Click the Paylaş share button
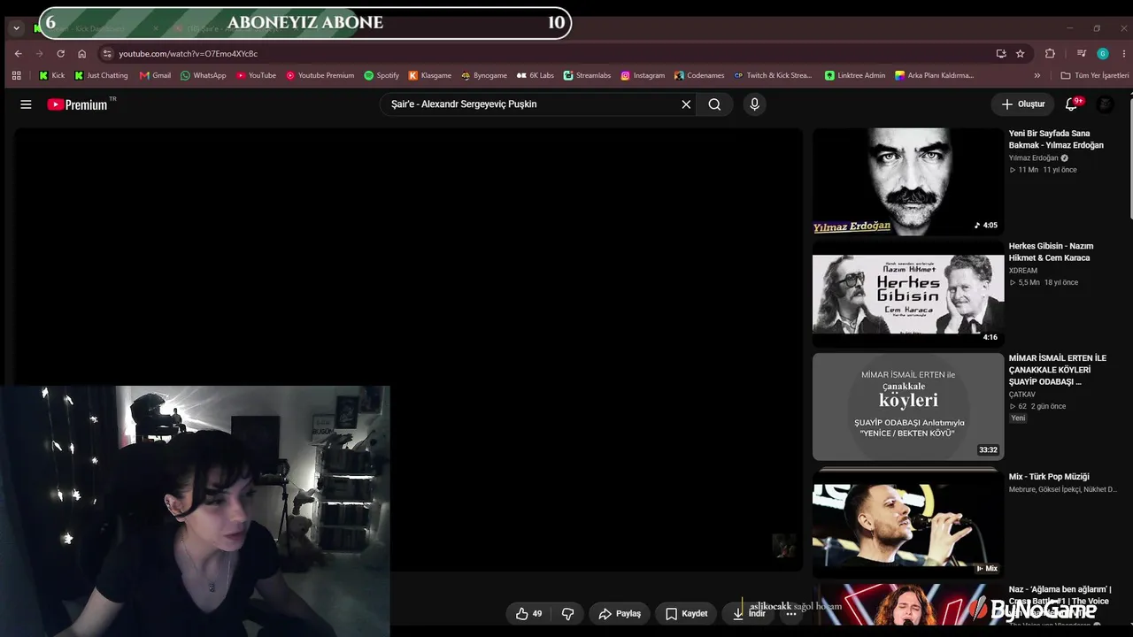This screenshot has width=1133, height=637. (620, 613)
